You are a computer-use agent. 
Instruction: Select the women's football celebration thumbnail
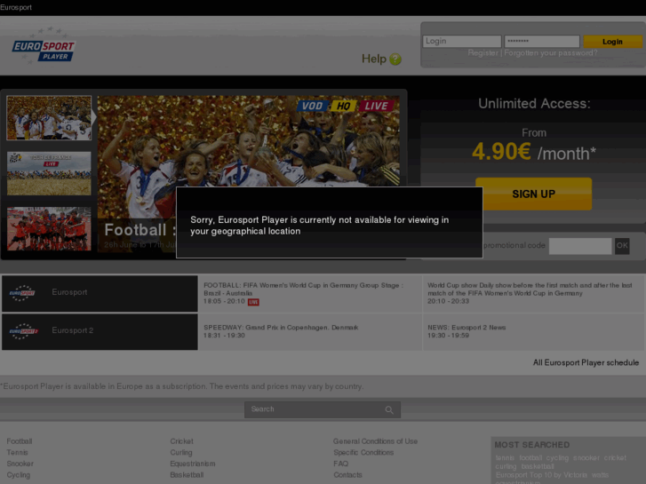click(49, 118)
